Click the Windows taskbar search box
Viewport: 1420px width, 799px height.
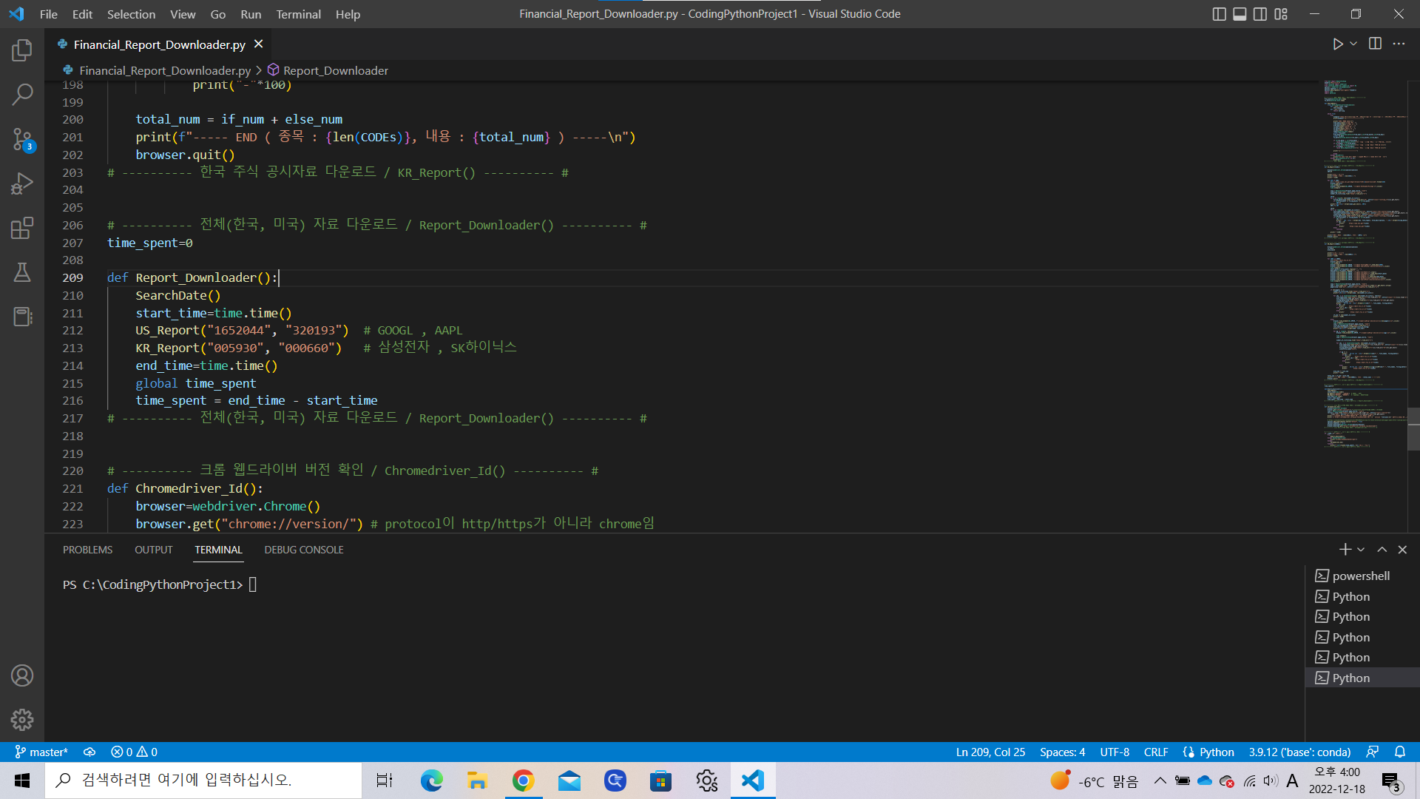[203, 781]
